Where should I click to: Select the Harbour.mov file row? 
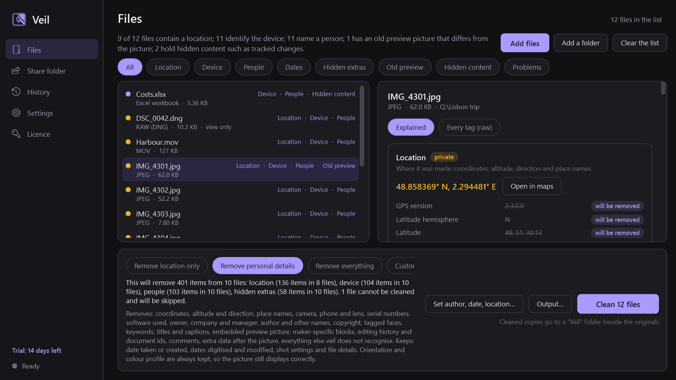240,146
